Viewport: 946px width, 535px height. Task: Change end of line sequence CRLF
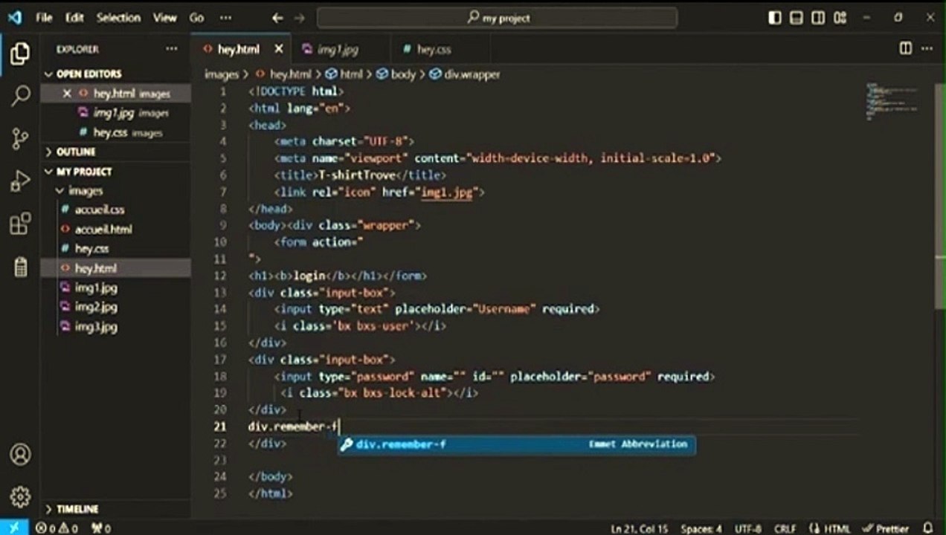click(785, 528)
